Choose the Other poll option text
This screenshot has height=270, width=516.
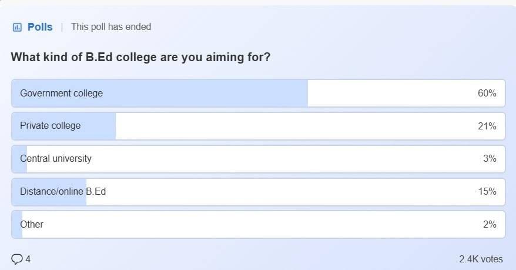click(x=32, y=225)
